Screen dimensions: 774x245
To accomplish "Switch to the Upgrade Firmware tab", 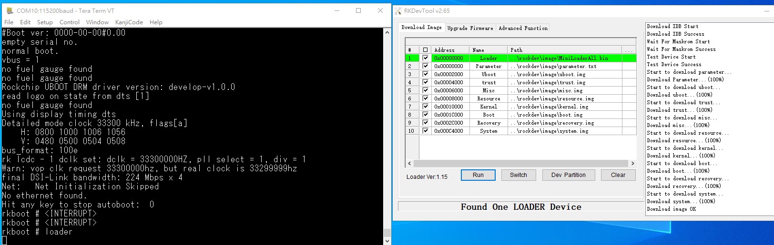I will pos(470,28).
